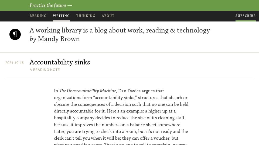
Task: Open the 'Practice the future' banner link
Action: click(48, 5)
